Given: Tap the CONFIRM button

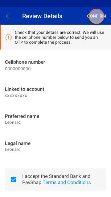Looking at the screenshot, I should (97, 16).
